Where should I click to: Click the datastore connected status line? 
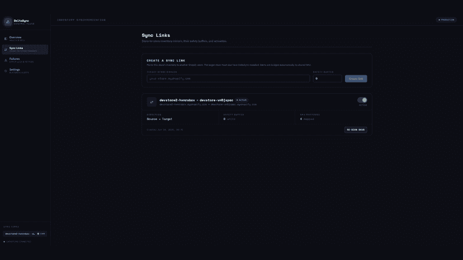click(17, 242)
